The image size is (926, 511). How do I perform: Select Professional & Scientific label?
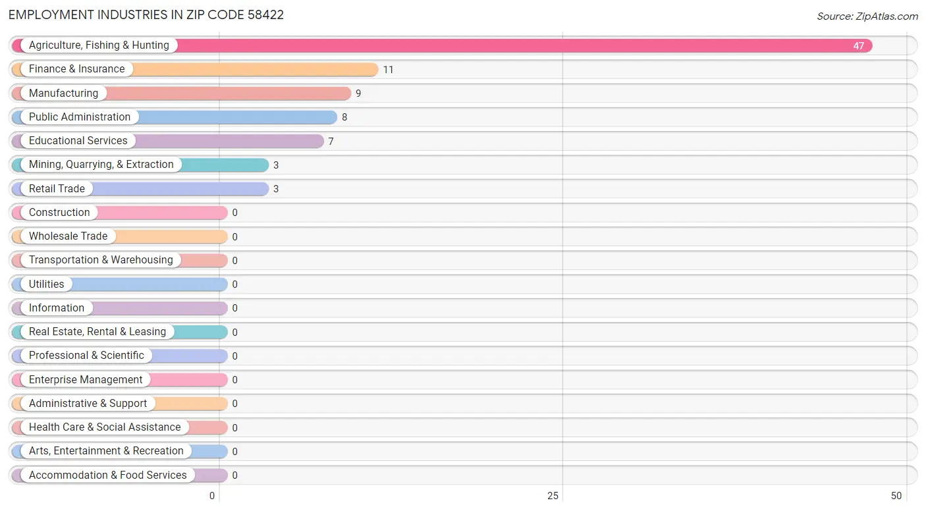click(86, 356)
